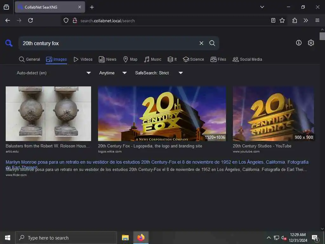Click the logos.wikia.com source text
This screenshot has height=244, width=325.
[110, 152]
